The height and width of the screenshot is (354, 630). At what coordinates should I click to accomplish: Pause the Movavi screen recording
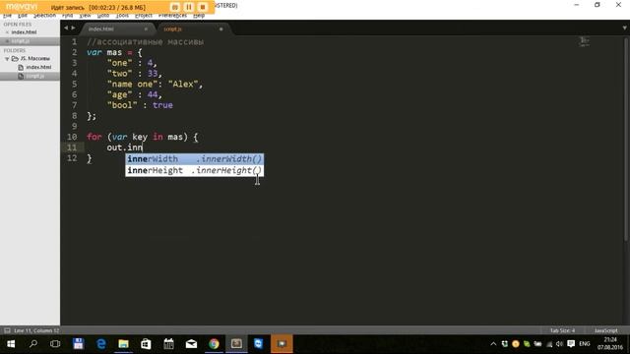189,7
